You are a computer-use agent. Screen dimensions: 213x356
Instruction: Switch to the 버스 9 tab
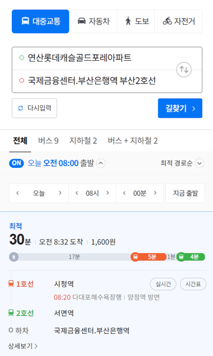[x=48, y=141]
